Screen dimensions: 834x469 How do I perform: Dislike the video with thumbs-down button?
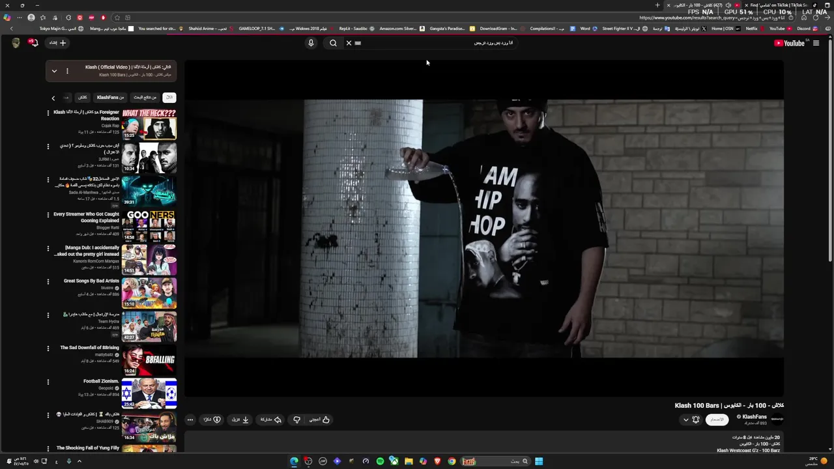296,419
